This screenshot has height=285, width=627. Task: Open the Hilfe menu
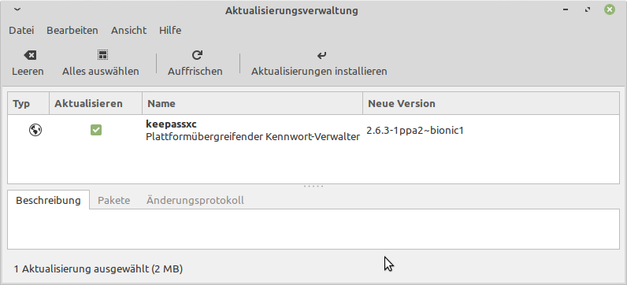[170, 31]
